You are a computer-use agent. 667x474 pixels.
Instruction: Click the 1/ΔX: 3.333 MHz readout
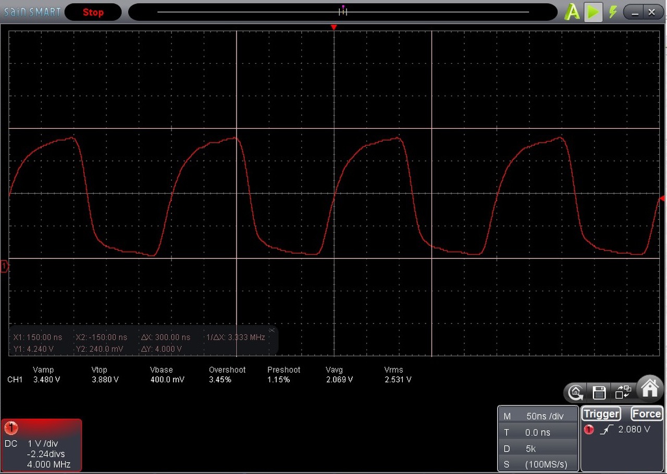point(236,338)
